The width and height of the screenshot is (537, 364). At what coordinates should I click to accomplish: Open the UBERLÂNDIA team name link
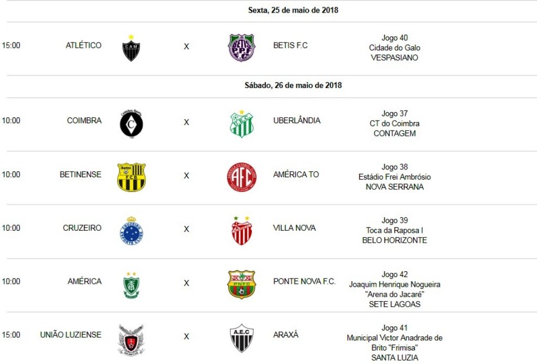tap(297, 121)
